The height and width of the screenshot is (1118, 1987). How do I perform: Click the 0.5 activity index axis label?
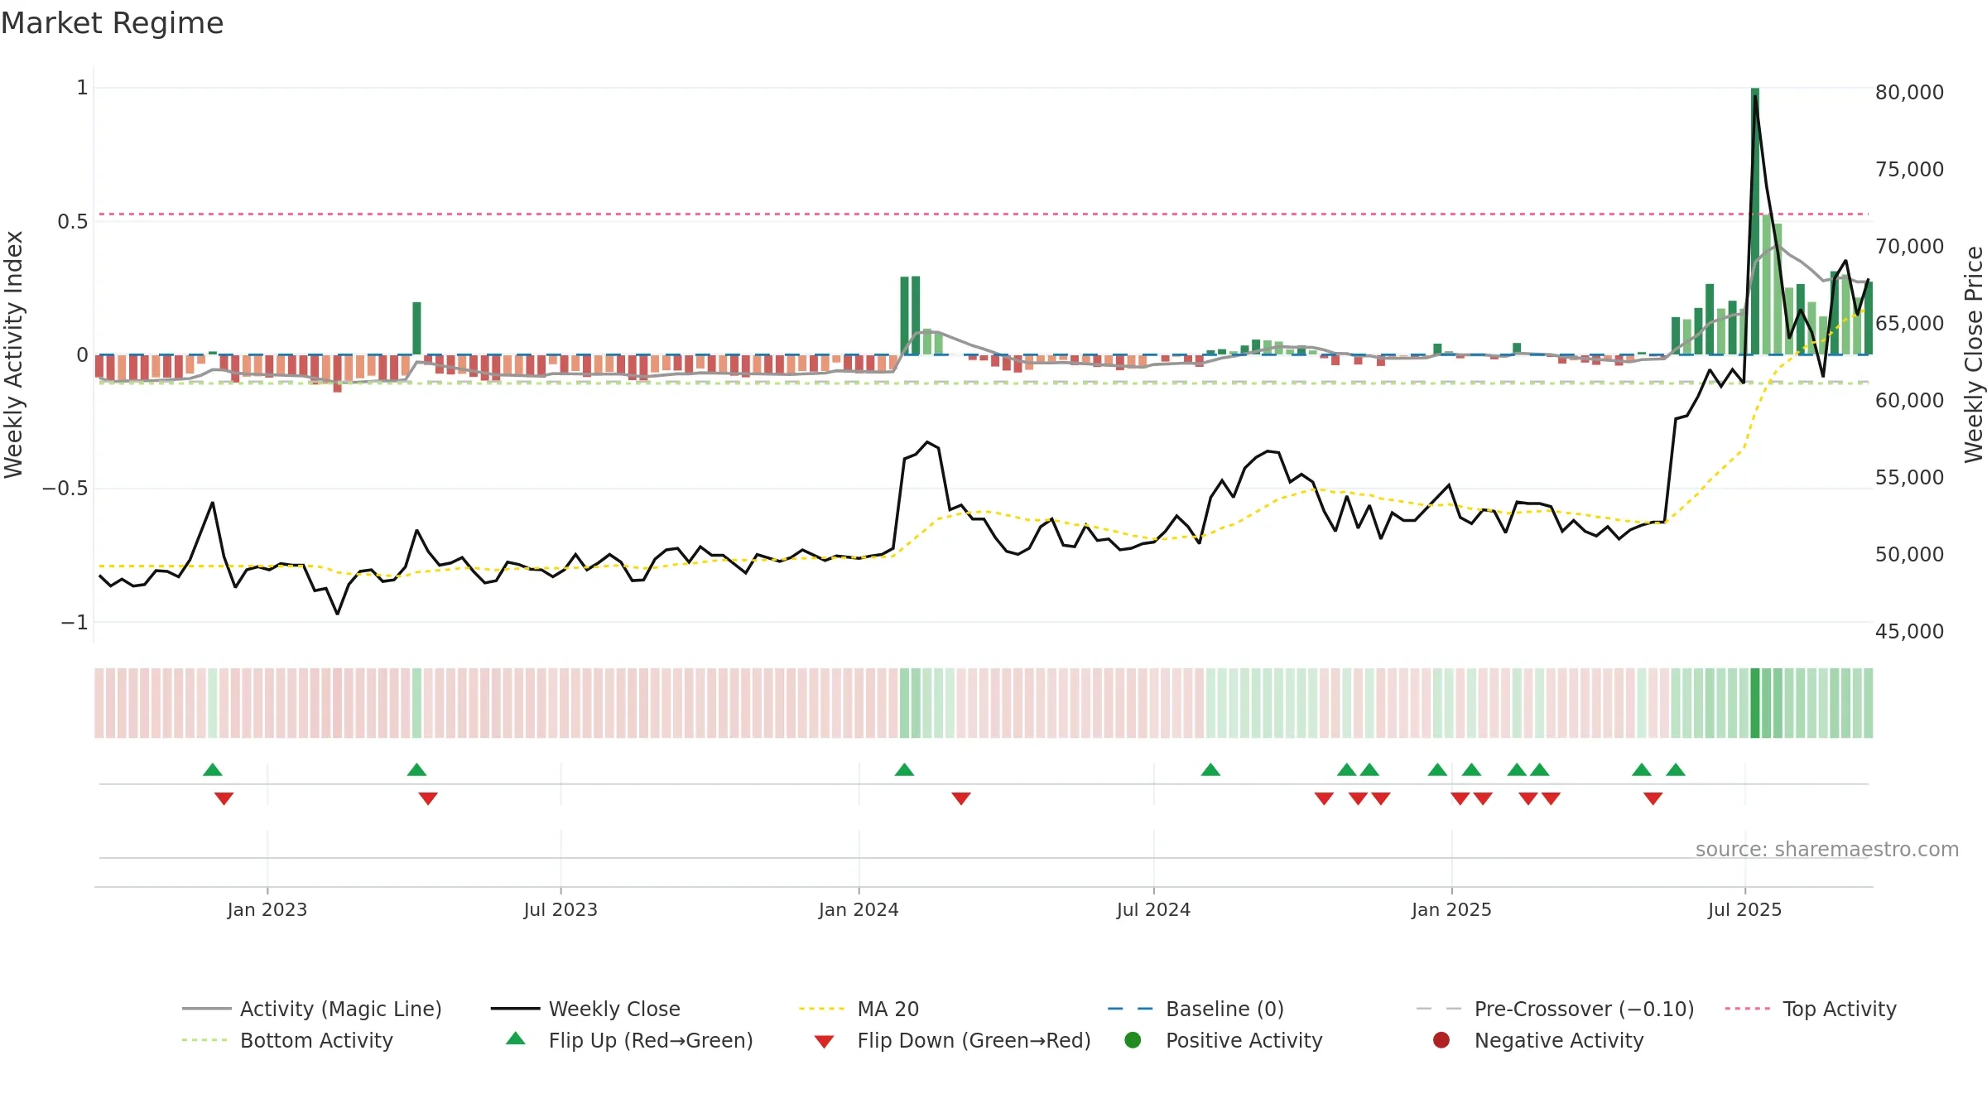pos(72,221)
